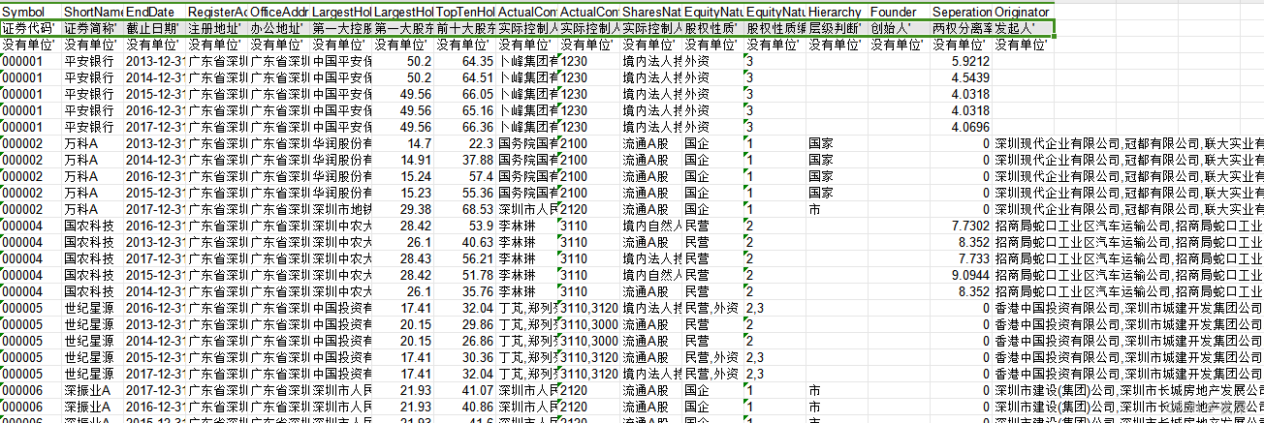Select the 证券简称 label cell
Screen dimensions: 1264x423
click(93, 27)
